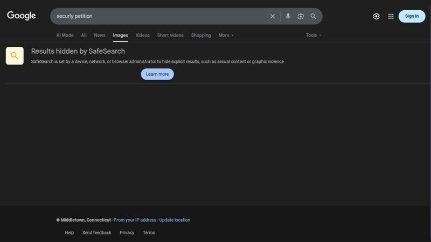Open quick settings gear icon

(x=376, y=16)
